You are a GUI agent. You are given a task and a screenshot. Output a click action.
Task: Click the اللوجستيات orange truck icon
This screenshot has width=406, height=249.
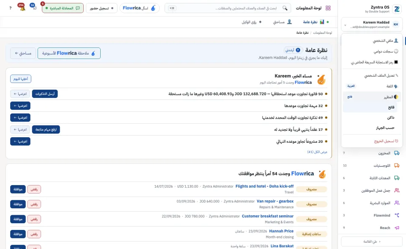pyautogui.click(x=397, y=166)
